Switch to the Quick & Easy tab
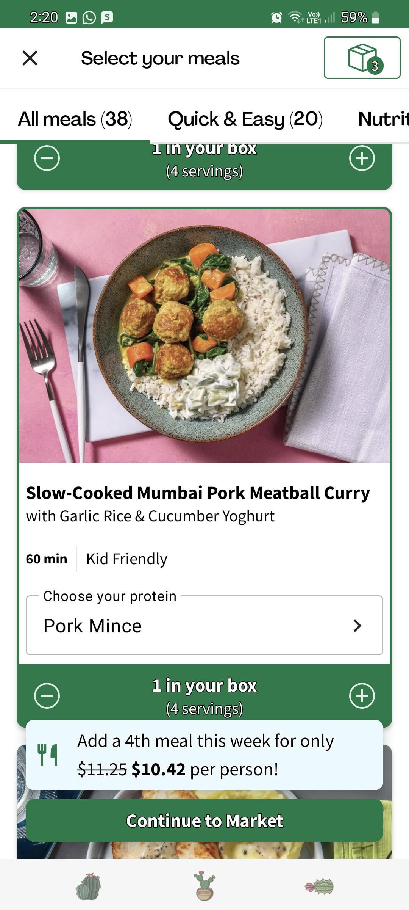The width and height of the screenshot is (409, 910). (x=245, y=119)
